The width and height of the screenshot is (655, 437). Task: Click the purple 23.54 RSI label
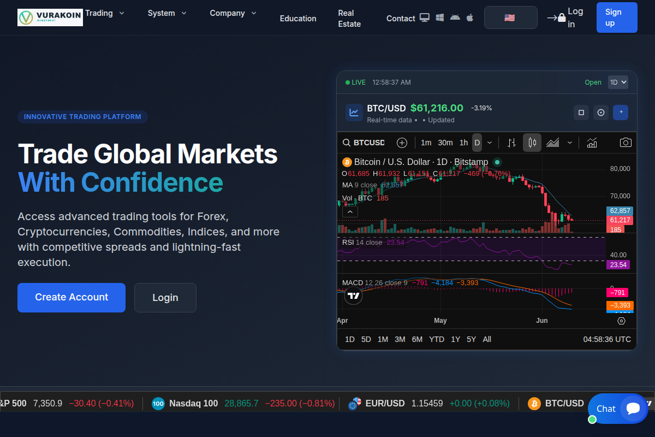[x=617, y=264]
